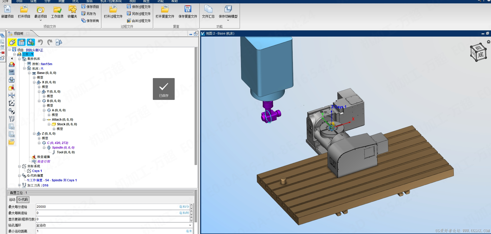Open the File Summary (文件汇总) icon
Viewport: 491px width, 234px height.
click(208, 10)
